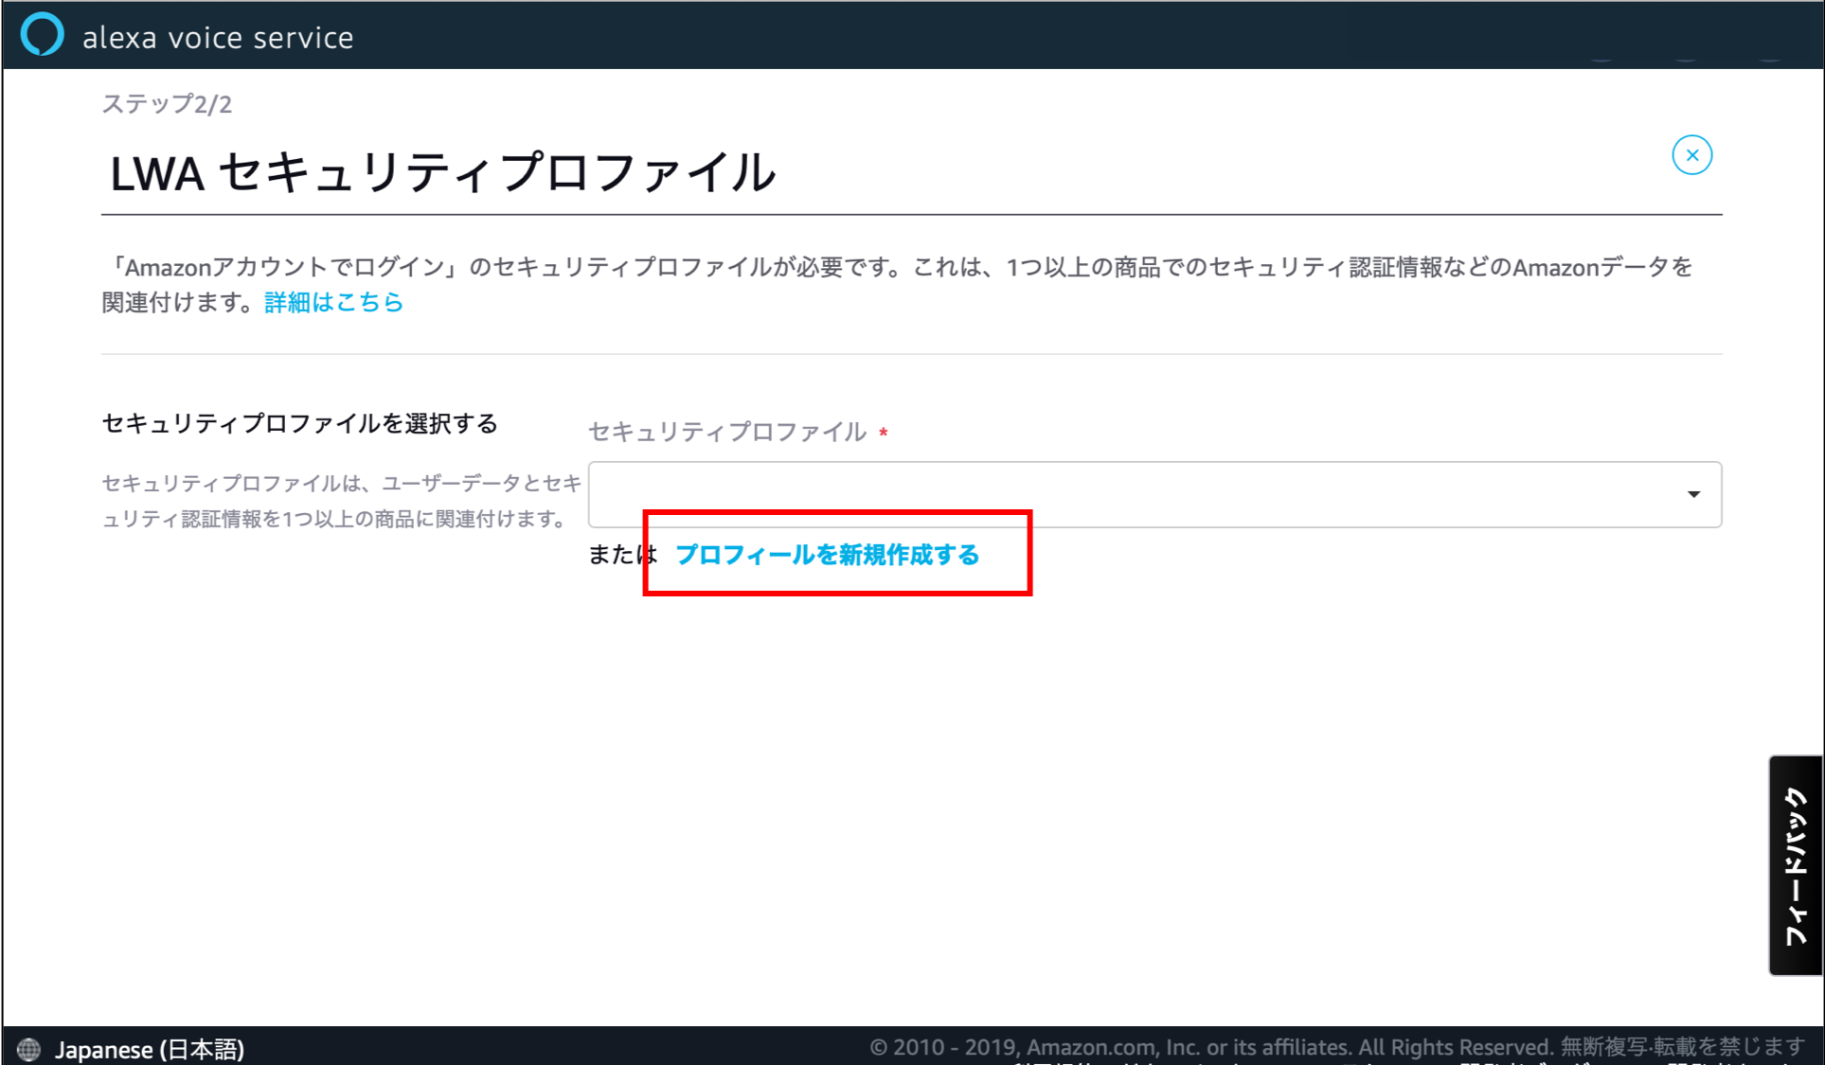This screenshot has height=1065, width=1825.
Task: Click the dropdown arrow in profile selector
Action: point(1693,494)
